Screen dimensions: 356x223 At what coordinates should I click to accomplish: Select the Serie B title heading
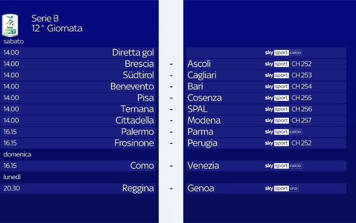(x=45, y=18)
